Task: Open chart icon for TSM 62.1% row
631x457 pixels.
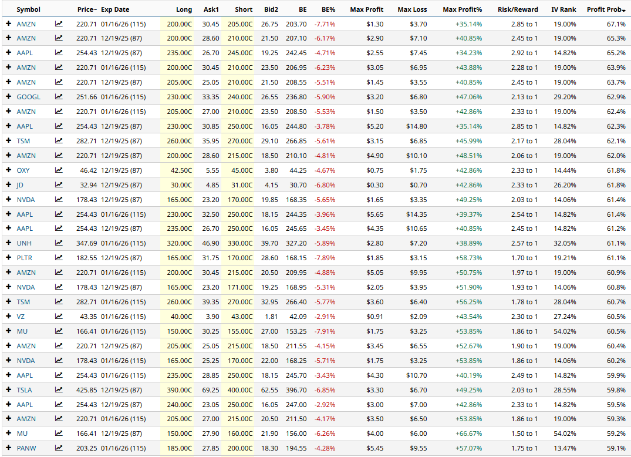Action: (59, 141)
